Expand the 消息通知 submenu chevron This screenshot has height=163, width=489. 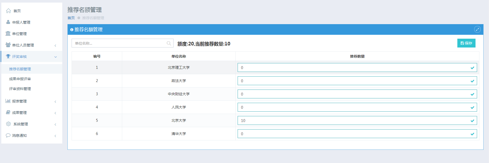pyautogui.click(x=55, y=136)
